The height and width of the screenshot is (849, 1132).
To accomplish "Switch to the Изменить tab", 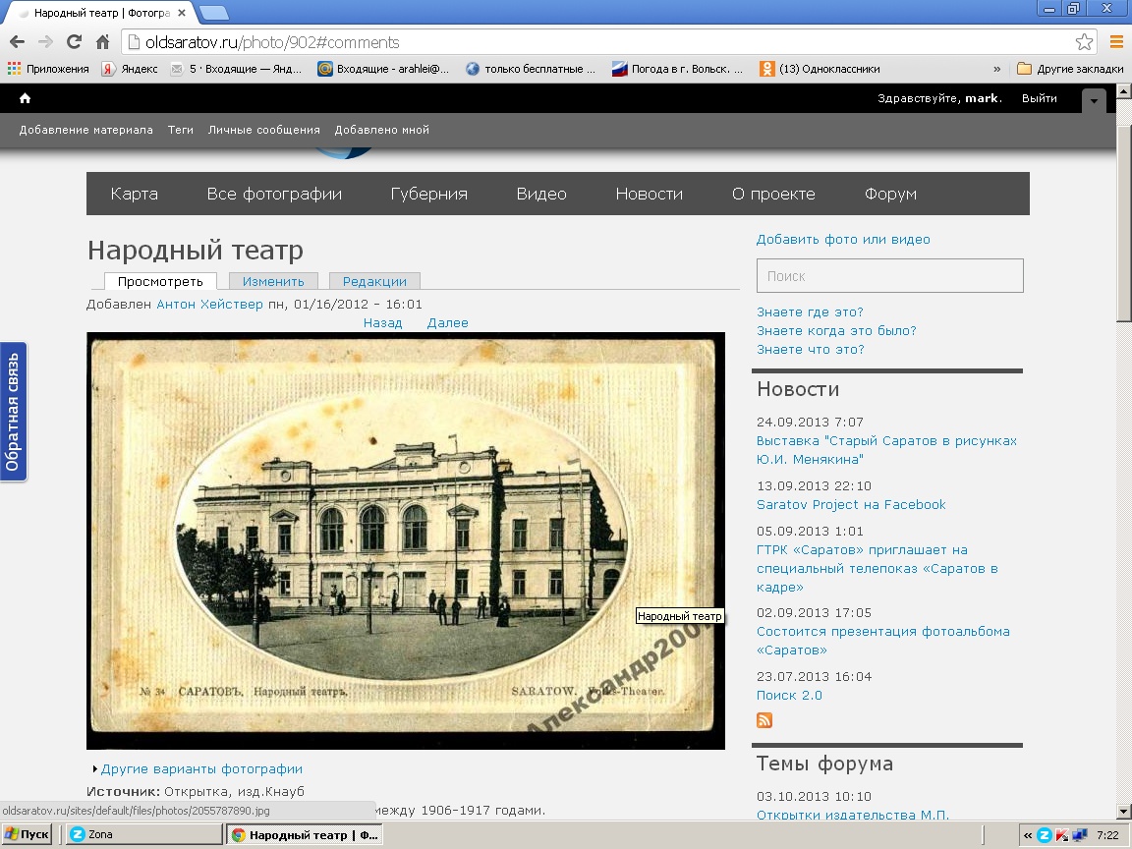I will [x=273, y=282].
